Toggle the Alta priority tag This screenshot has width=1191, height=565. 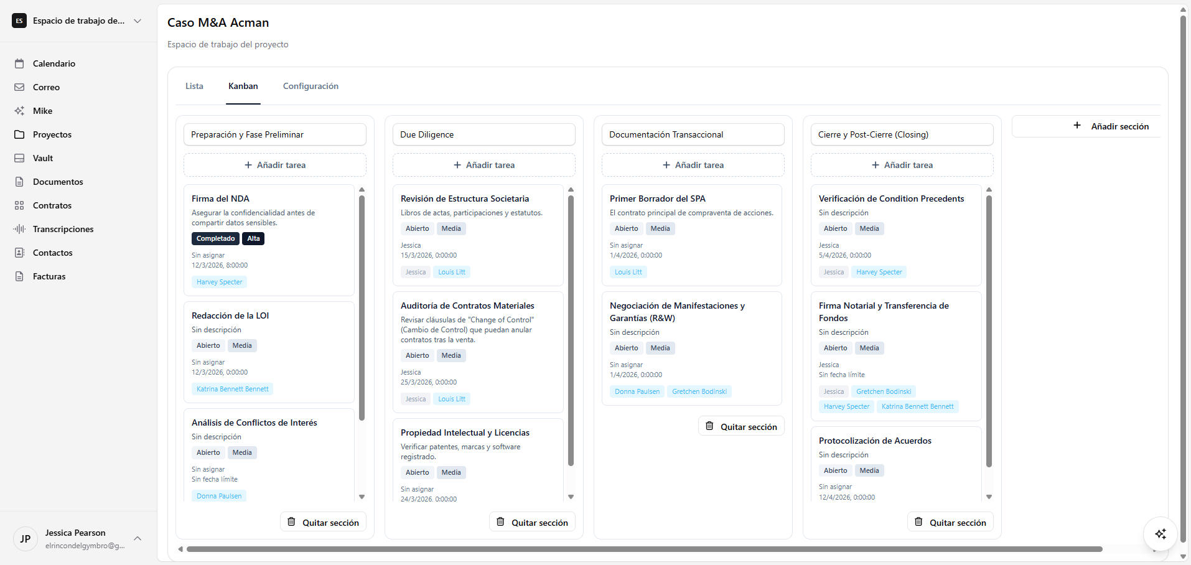pyautogui.click(x=253, y=238)
